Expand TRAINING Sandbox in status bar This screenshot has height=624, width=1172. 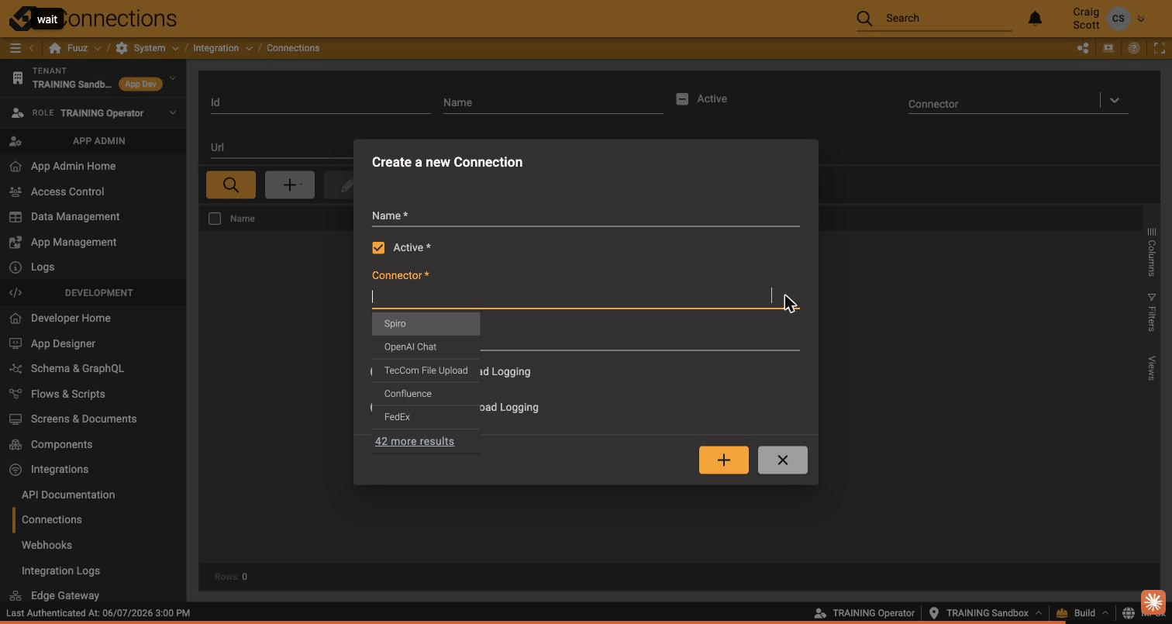(1038, 613)
